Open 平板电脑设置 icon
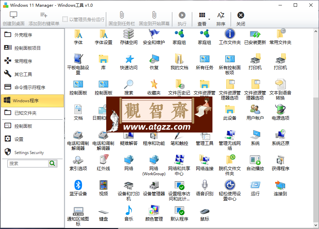 [78, 64]
